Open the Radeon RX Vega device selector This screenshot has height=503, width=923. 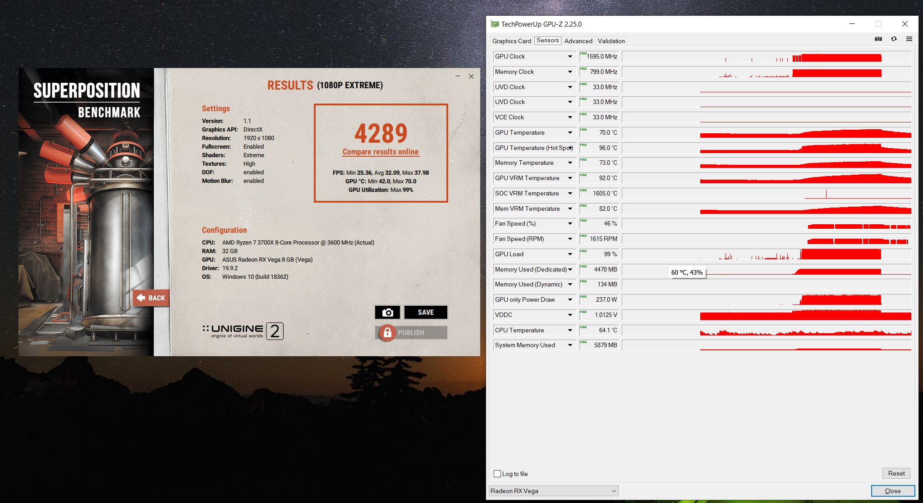pyautogui.click(x=553, y=491)
